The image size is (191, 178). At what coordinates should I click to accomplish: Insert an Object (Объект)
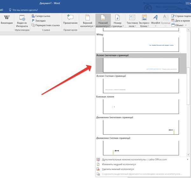tap(177, 25)
